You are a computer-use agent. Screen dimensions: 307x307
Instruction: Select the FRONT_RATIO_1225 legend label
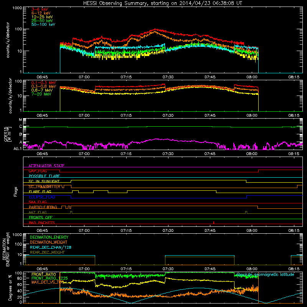click(x=50, y=278)
